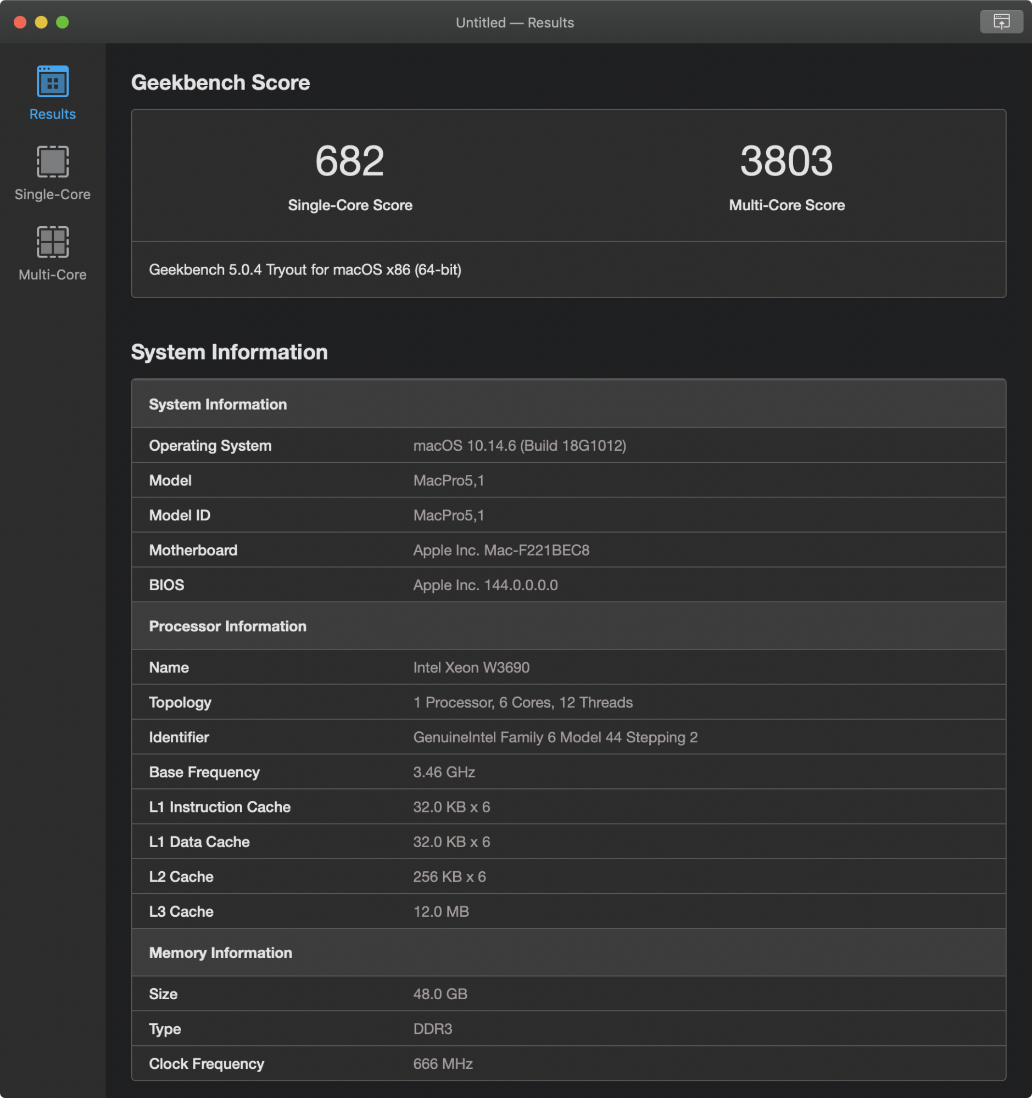Click the Operating System row value
Image resolution: width=1032 pixels, height=1098 pixels.
click(520, 445)
